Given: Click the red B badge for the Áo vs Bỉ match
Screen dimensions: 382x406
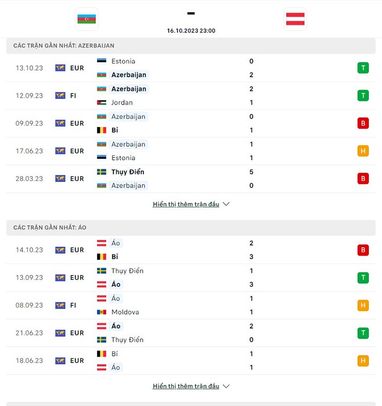Looking at the screenshot, I should [x=363, y=250].
